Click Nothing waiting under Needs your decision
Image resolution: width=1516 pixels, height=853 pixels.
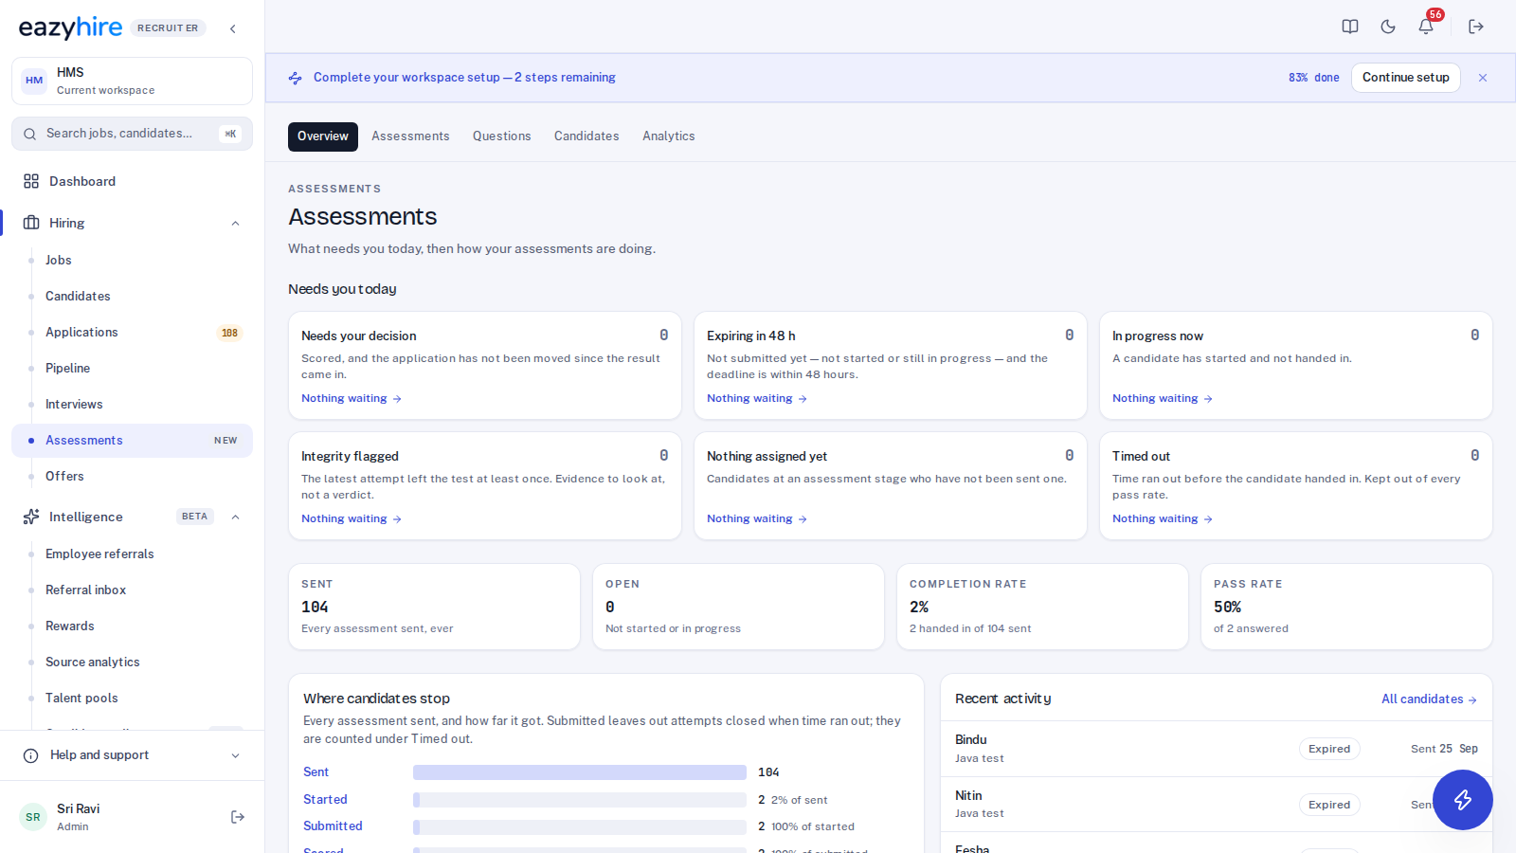point(352,399)
